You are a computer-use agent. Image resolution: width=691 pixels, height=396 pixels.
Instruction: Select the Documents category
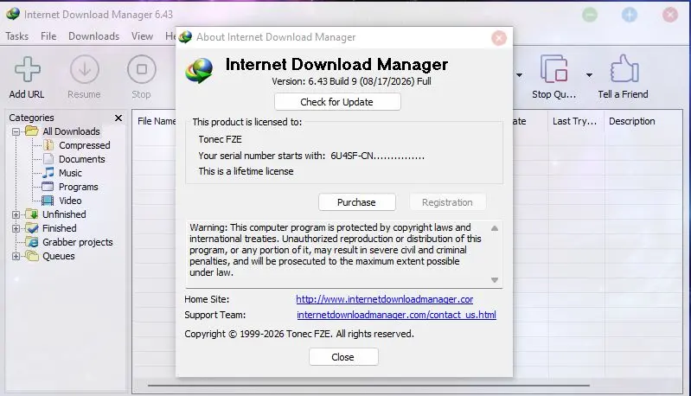coord(81,159)
